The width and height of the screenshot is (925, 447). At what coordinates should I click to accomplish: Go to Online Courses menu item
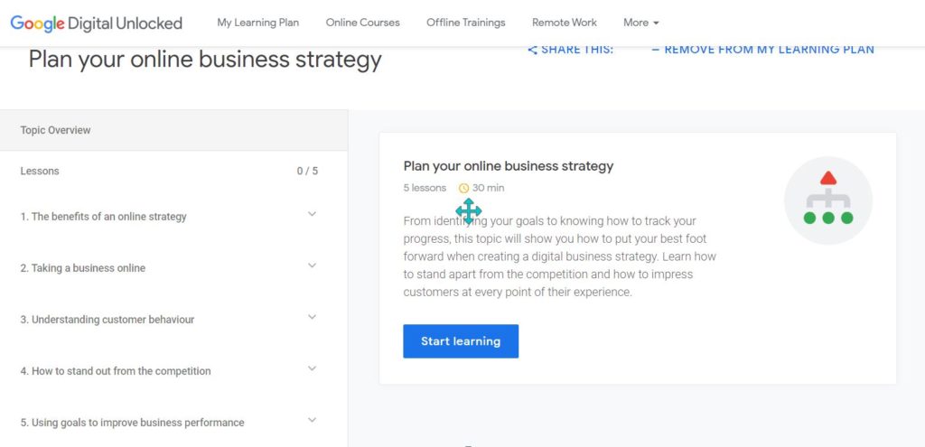click(363, 23)
